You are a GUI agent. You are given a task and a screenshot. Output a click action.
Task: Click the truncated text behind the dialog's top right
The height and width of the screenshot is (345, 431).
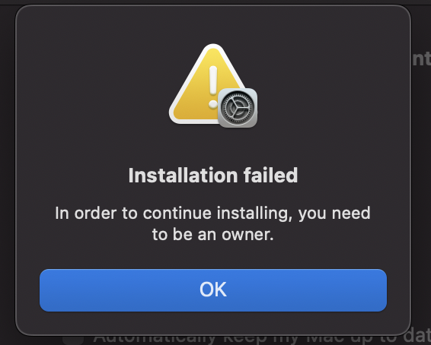click(421, 59)
